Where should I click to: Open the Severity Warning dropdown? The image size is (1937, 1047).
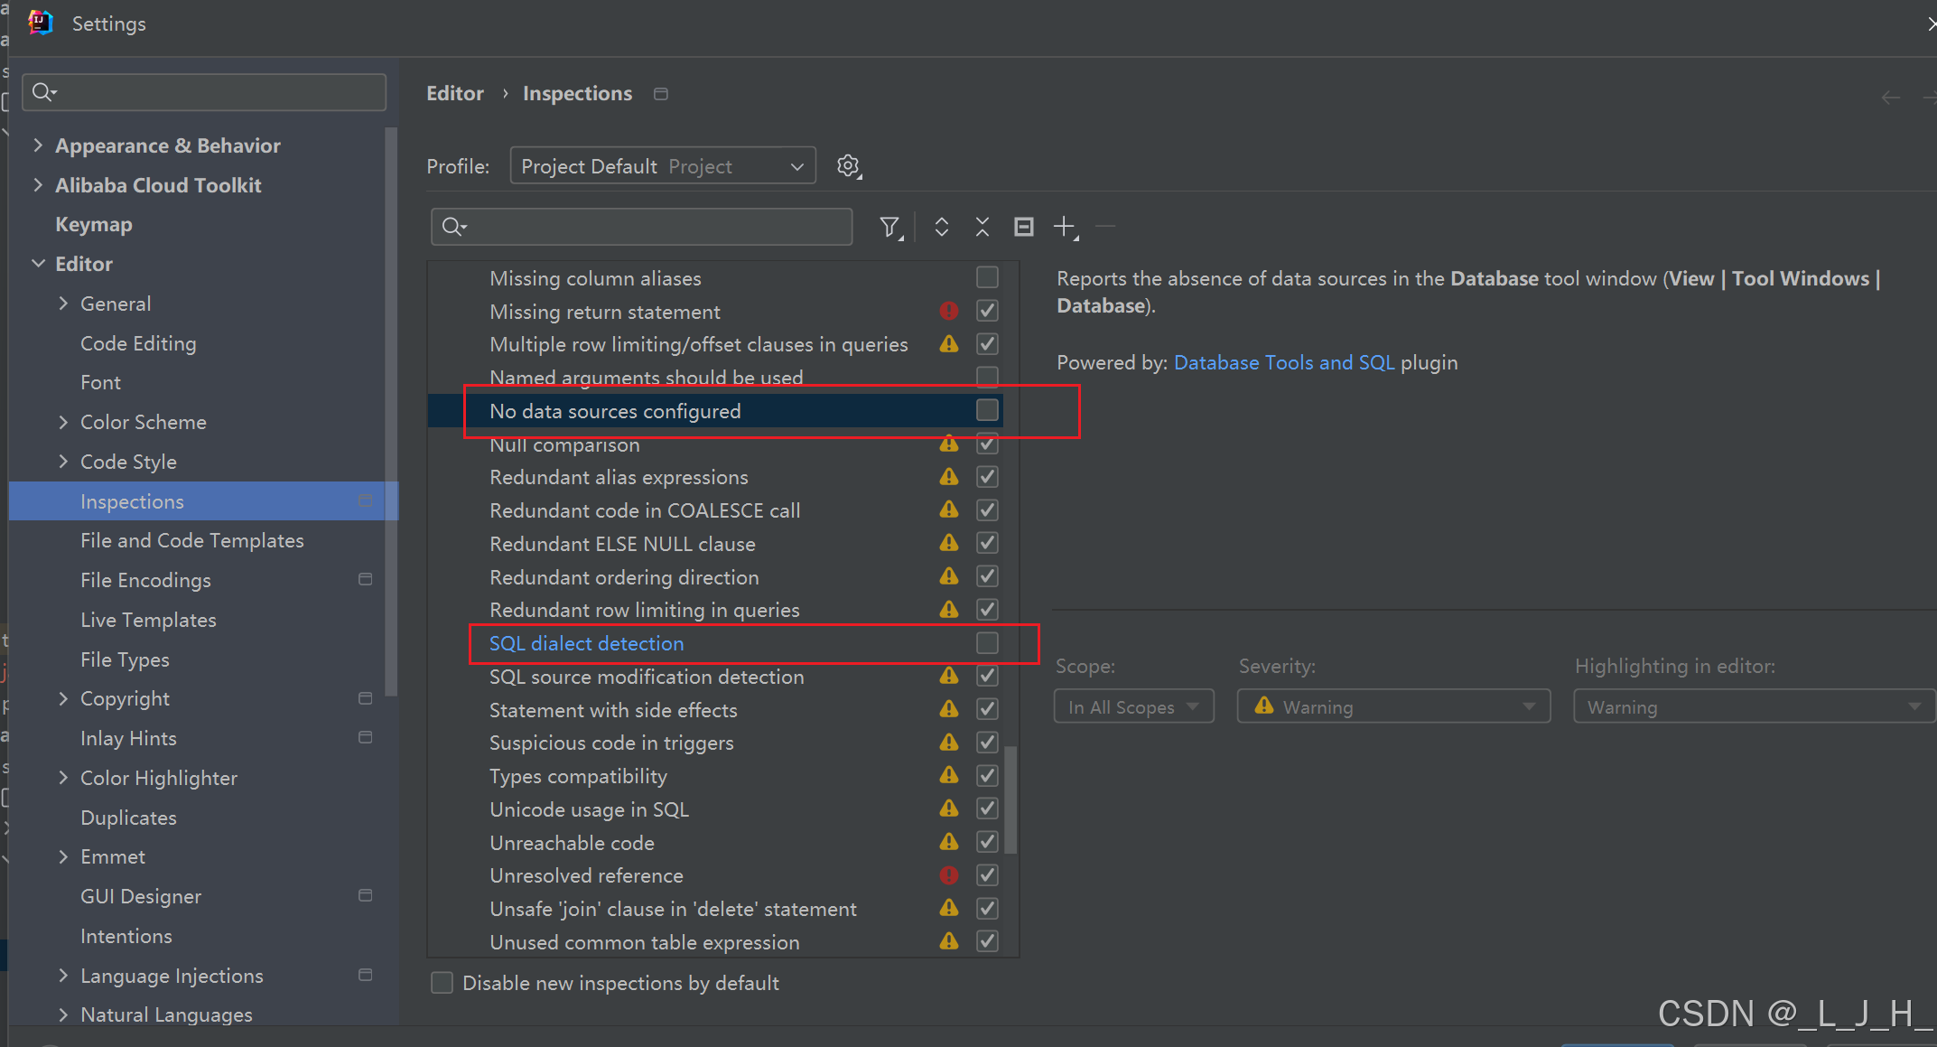1392,706
